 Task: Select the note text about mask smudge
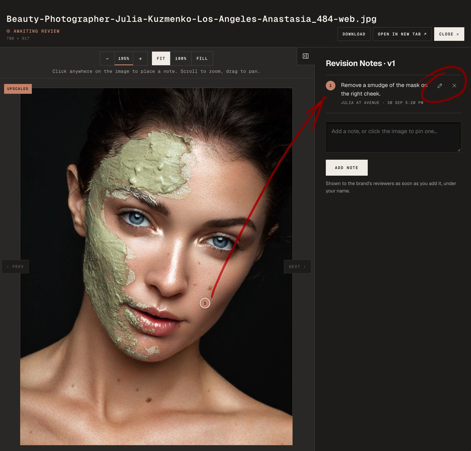tap(384, 89)
